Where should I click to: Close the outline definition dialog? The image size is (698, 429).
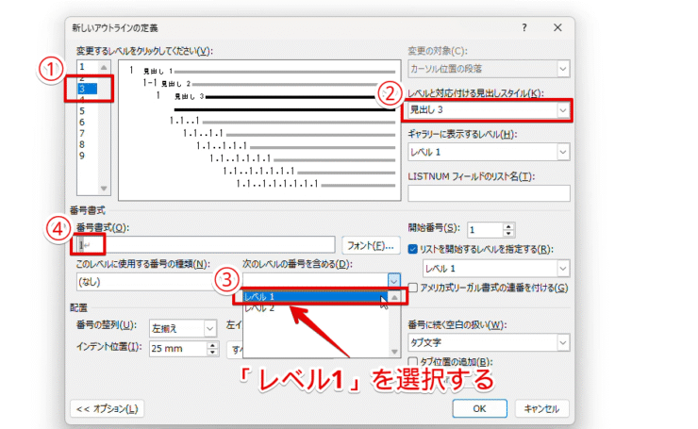557,27
